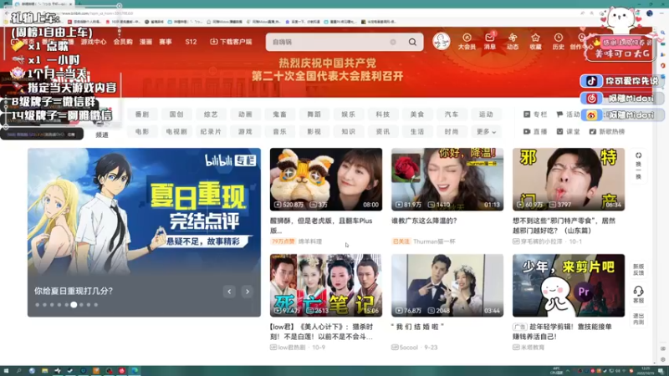
Task: Click into the 自嗨锅 search field
Action: [x=329, y=42]
